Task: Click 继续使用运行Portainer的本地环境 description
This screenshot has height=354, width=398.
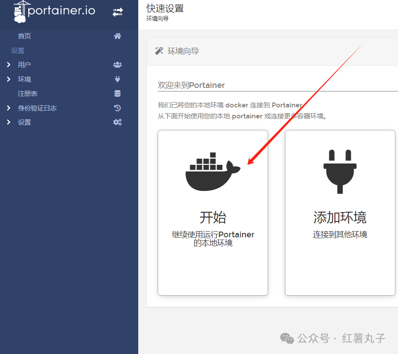Action: [x=213, y=239]
